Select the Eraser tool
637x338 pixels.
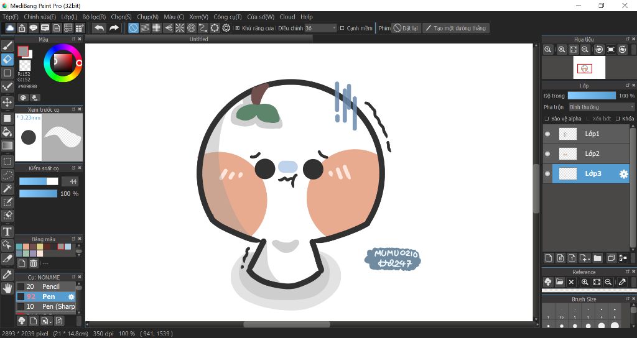7,59
